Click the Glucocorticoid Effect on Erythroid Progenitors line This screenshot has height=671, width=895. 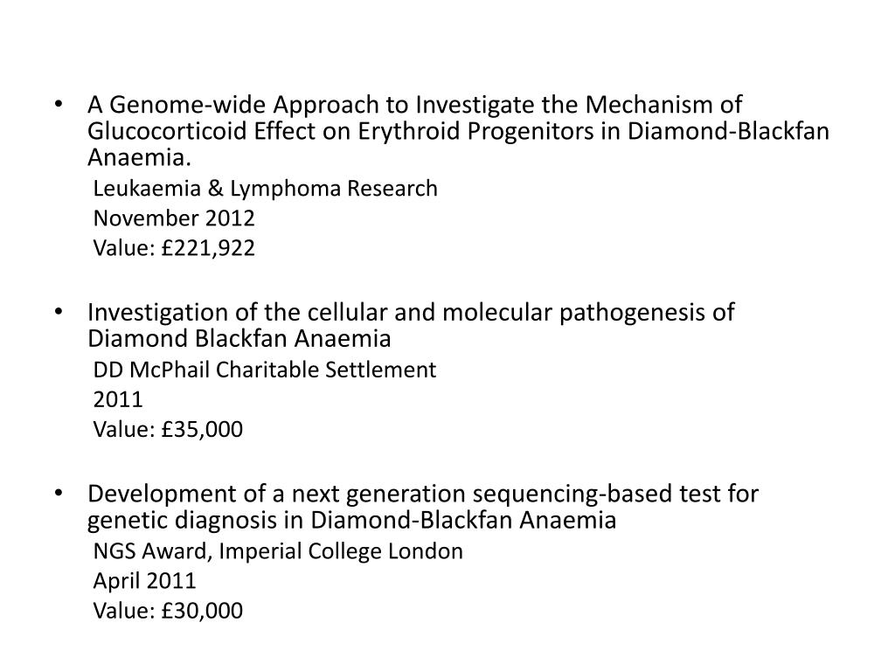point(458,131)
